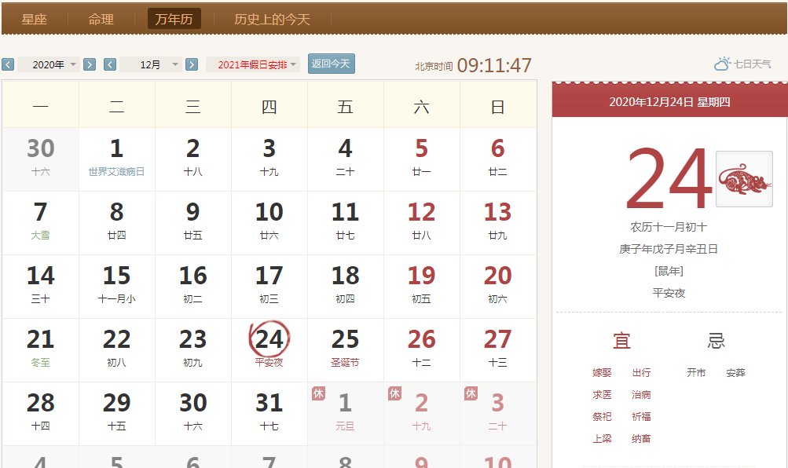Click the 休 badge on January 3
This screenshot has height=468, width=788.
tap(471, 393)
